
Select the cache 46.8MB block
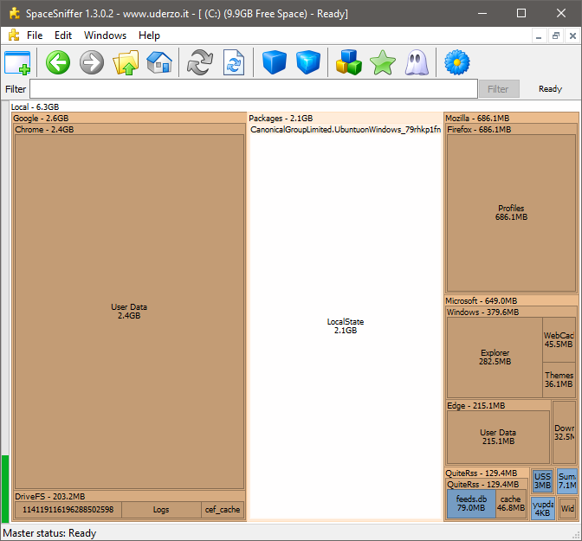coord(511,504)
